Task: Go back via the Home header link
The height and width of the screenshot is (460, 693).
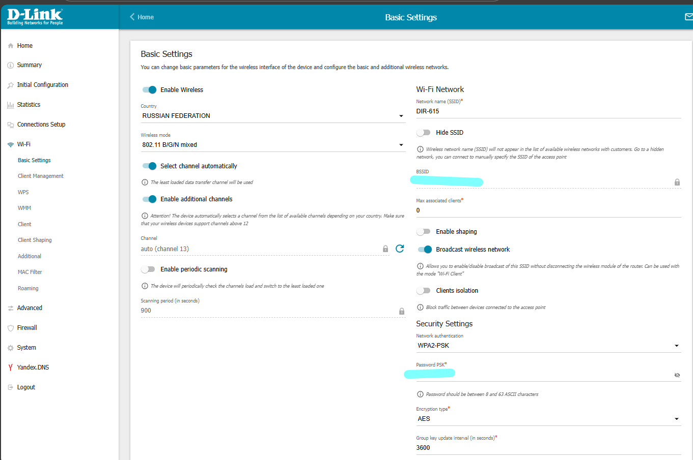Action: tap(142, 17)
